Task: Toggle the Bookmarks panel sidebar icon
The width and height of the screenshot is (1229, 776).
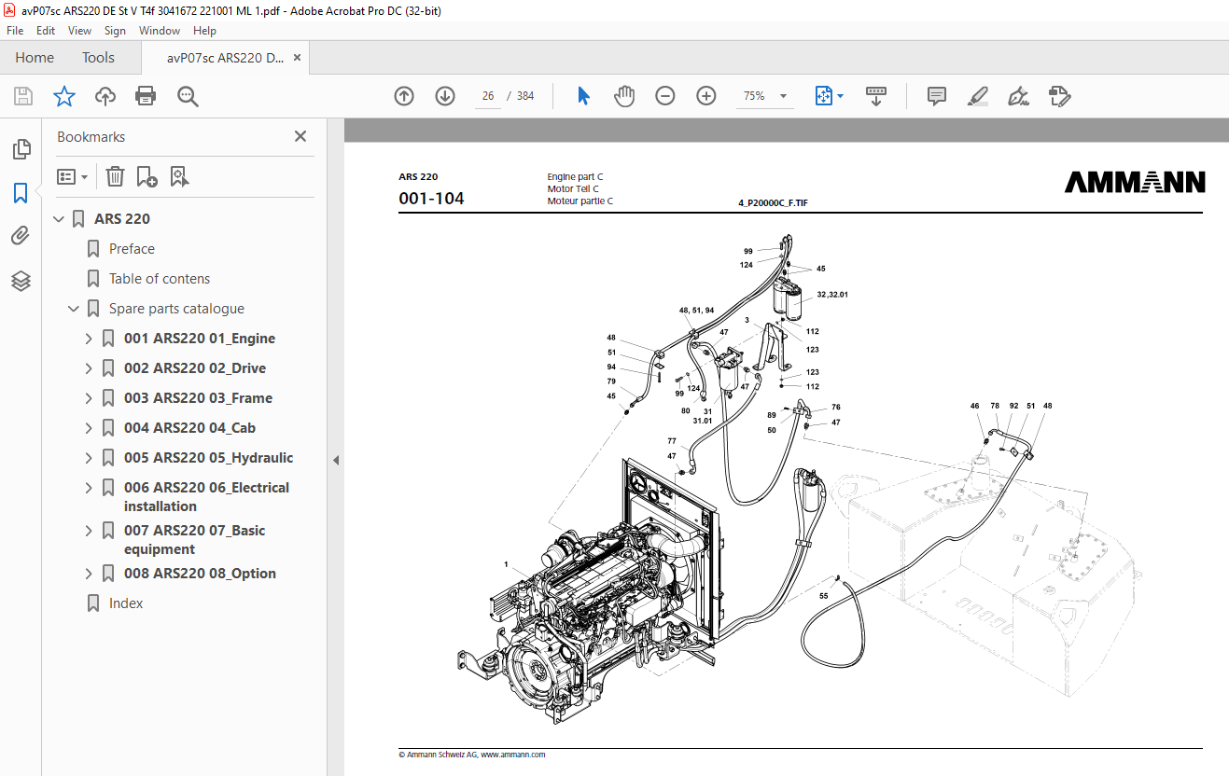Action: [x=21, y=193]
